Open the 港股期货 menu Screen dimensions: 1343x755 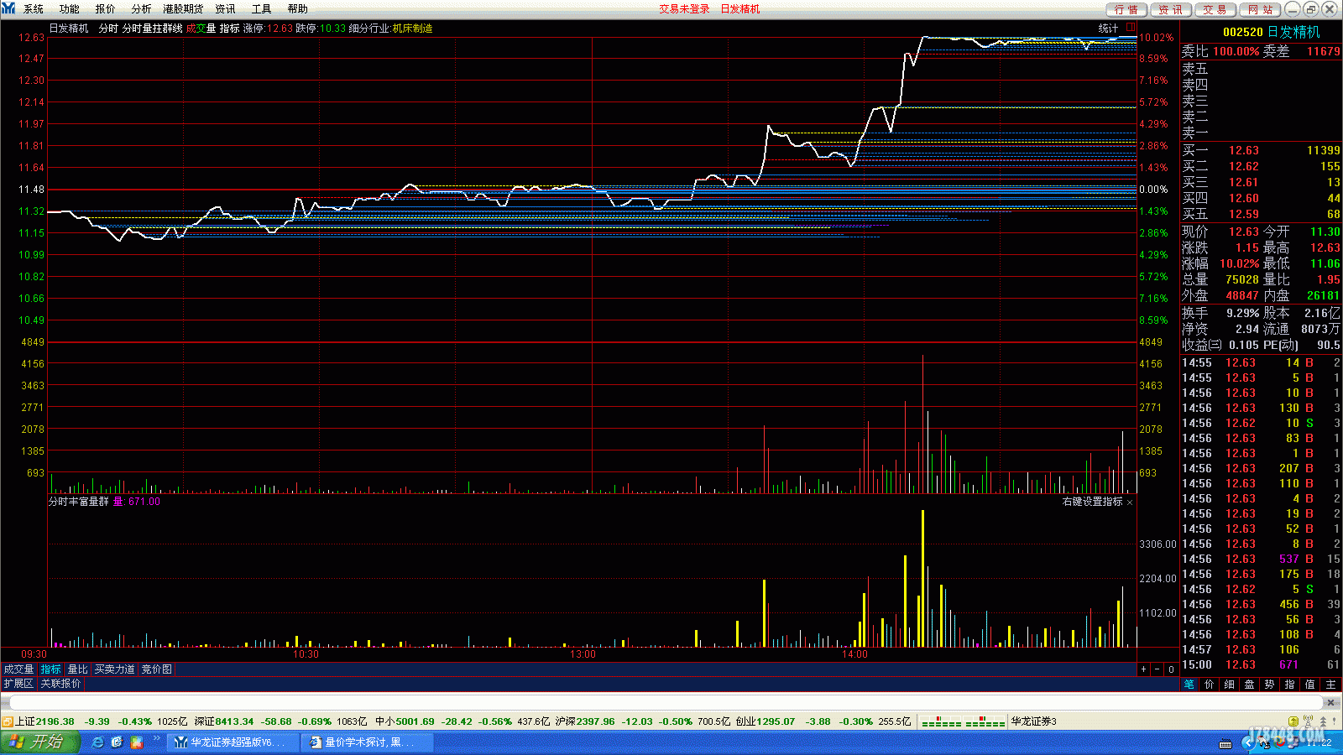click(x=183, y=9)
